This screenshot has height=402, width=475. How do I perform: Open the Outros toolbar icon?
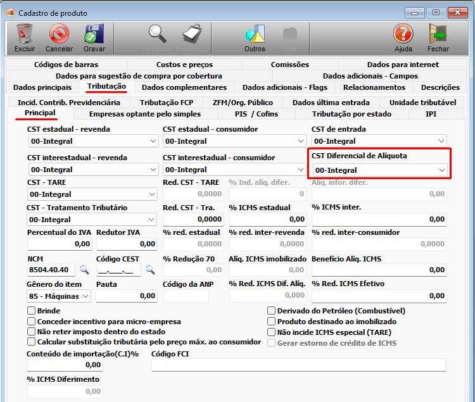click(x=255, y=34)
